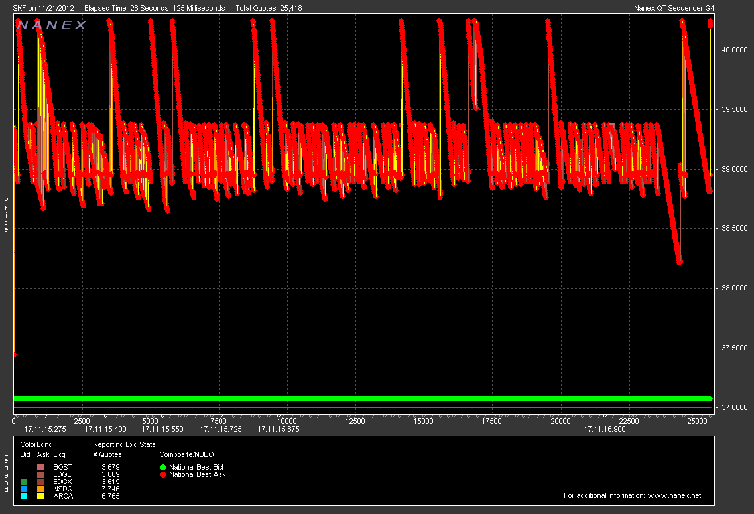Click the '37.0000' price axis label
754x514 pixels.
[735, 407]
